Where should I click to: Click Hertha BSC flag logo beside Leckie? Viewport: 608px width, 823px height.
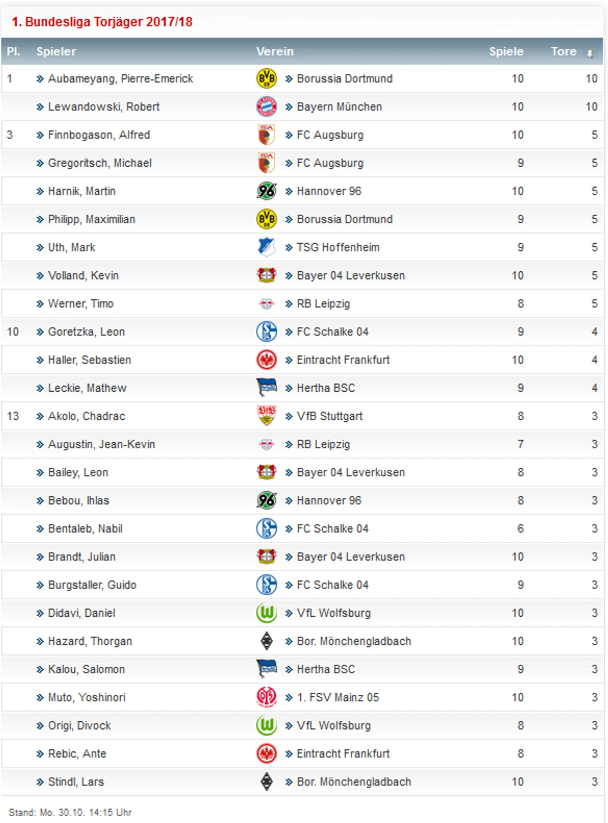coord(267,388)
